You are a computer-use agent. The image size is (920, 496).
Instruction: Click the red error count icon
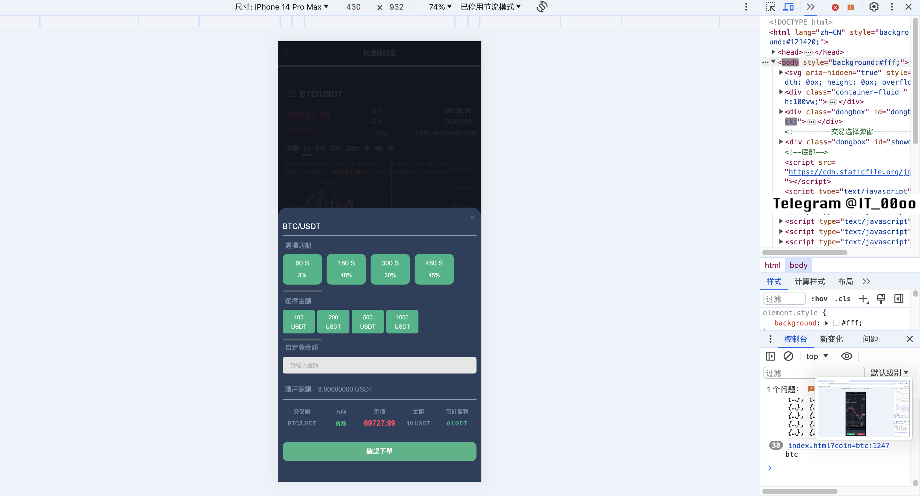click(x=835, y=7)
